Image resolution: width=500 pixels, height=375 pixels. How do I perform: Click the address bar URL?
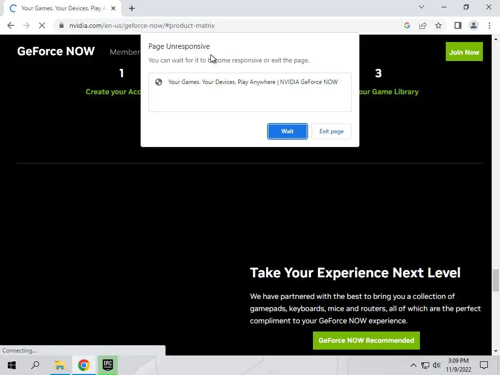tap(142, 25)
